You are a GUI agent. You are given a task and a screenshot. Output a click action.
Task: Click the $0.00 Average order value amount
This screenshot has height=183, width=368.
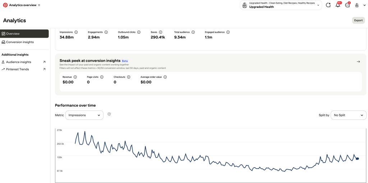pyautogui.click(x=146, y=82)
